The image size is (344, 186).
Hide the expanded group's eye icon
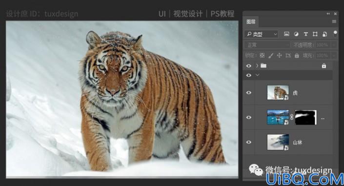(249, 75)
